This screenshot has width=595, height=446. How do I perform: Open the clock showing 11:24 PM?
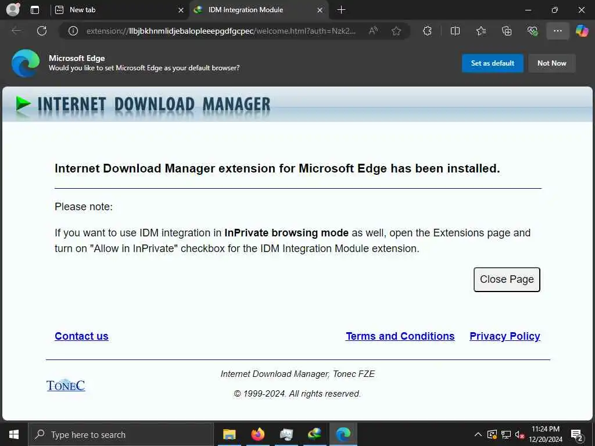point(546,434)
